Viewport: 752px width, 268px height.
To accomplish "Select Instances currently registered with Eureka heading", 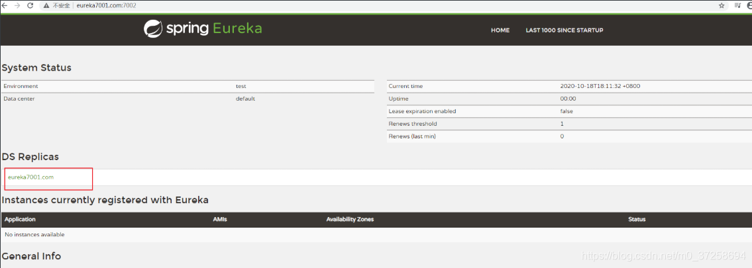I will 105,200.
